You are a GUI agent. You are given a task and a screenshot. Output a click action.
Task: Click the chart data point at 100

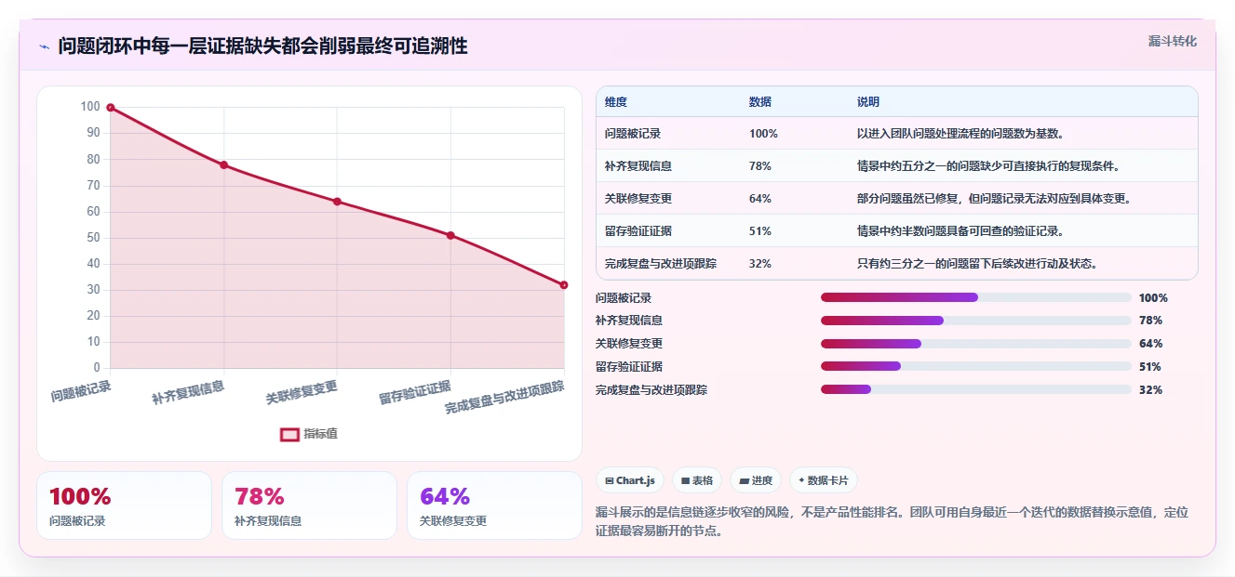(x=110, y=108)
